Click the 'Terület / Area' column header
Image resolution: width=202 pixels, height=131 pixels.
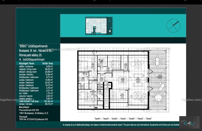pos(47,63)
